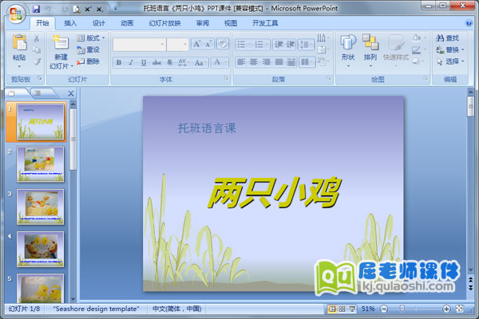Open the font name combo box

point(139,45)
